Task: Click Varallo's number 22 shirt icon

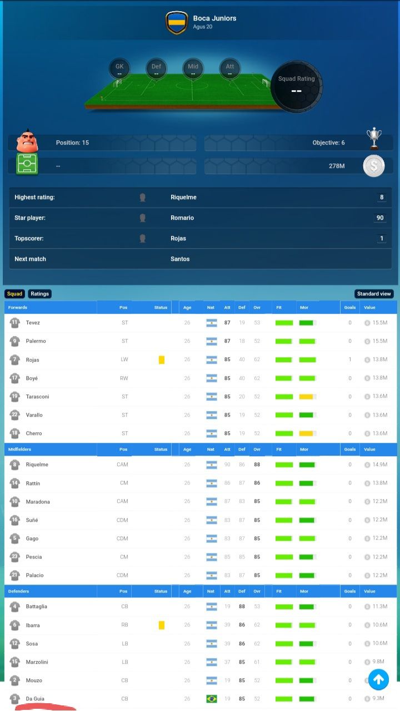Action: click(x=14, y=414)
